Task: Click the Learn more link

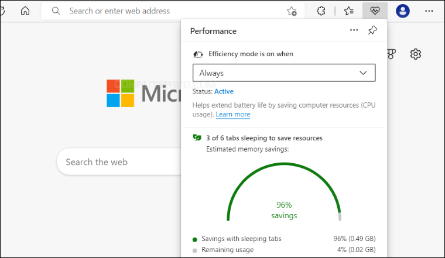Action: coord(233,115)
